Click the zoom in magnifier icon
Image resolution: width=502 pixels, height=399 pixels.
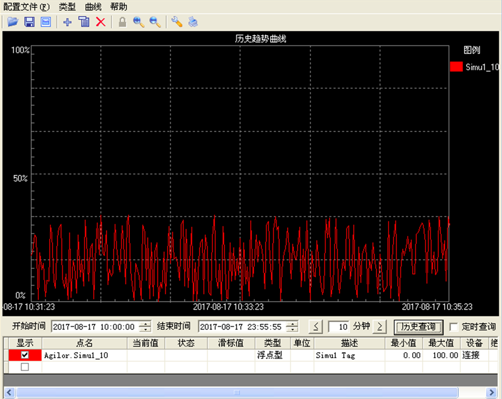138,22
